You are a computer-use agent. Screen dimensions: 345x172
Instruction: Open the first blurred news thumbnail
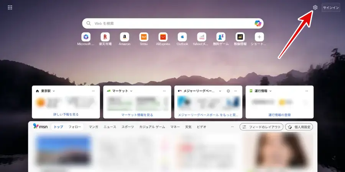pos(63,150)
